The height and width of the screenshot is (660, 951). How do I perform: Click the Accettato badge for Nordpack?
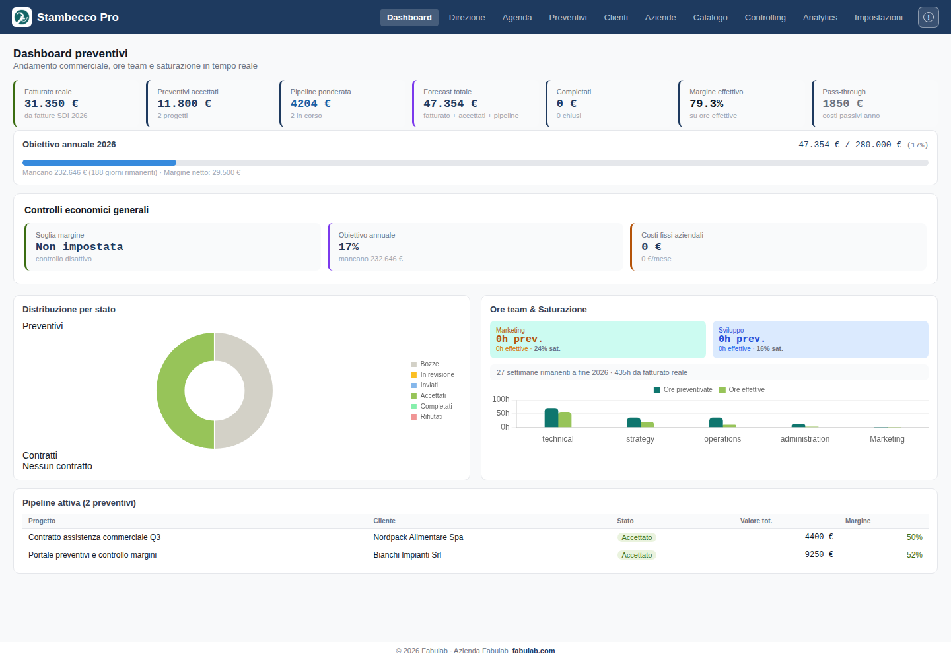tap(637, 537)
